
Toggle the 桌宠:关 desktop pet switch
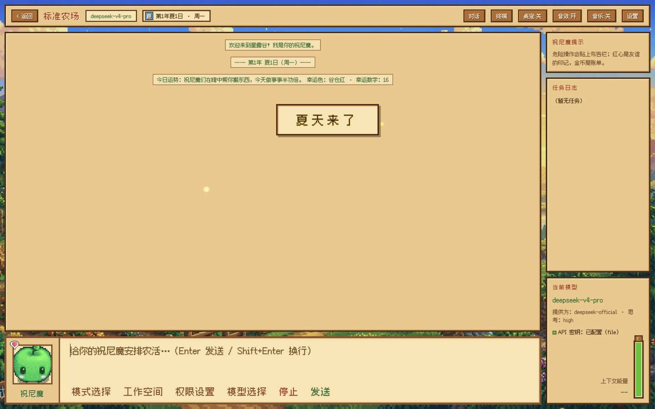coord(532,16)
